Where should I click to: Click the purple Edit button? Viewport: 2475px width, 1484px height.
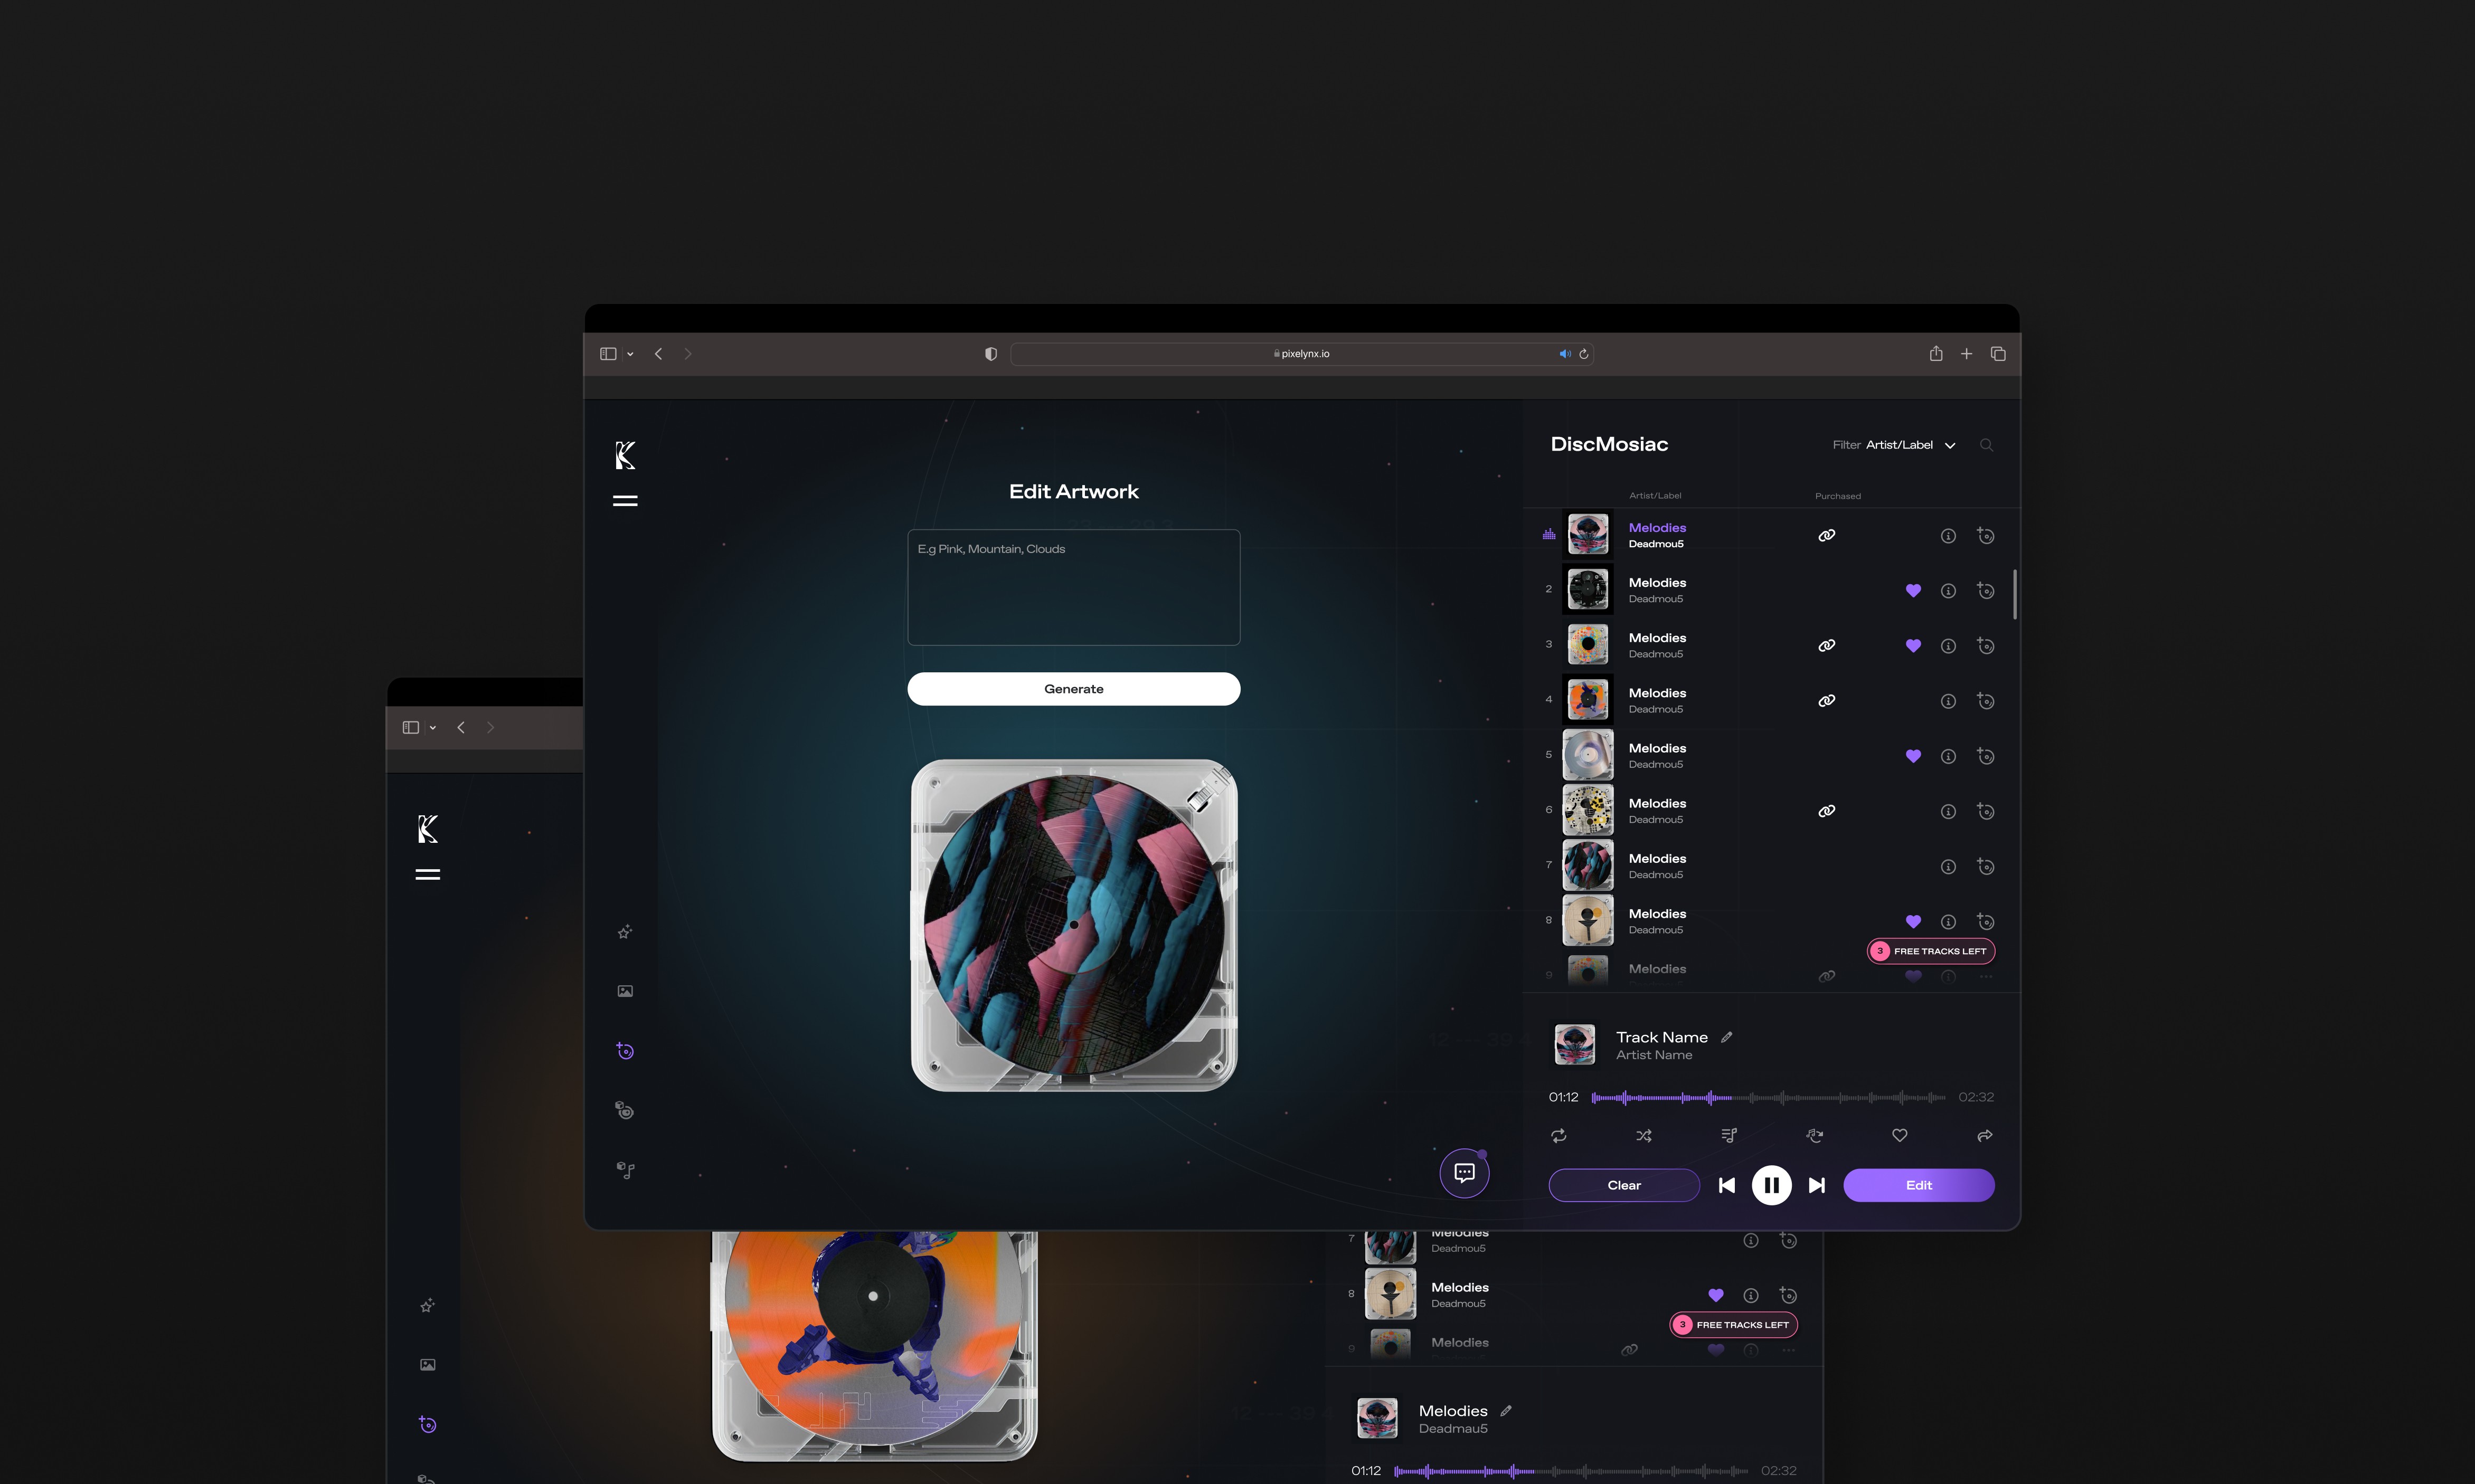coord(1919,1185)
